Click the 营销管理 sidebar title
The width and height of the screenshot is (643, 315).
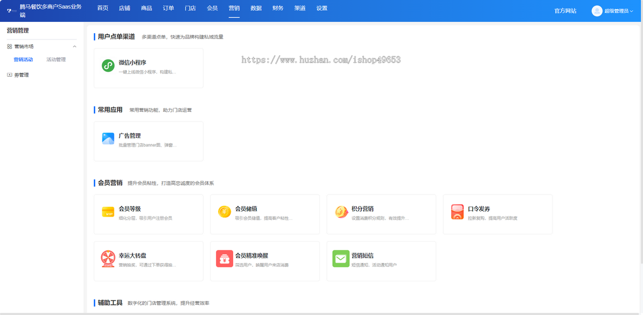pos(18,30)
